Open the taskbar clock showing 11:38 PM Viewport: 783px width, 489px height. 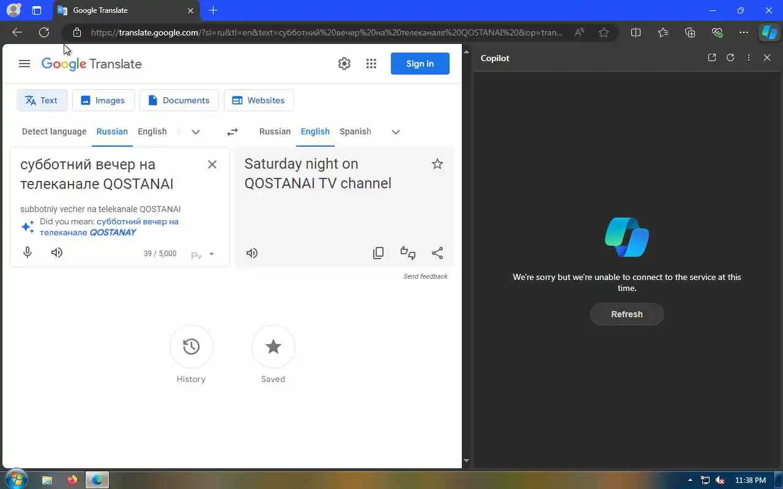click(x=751, y=480)
